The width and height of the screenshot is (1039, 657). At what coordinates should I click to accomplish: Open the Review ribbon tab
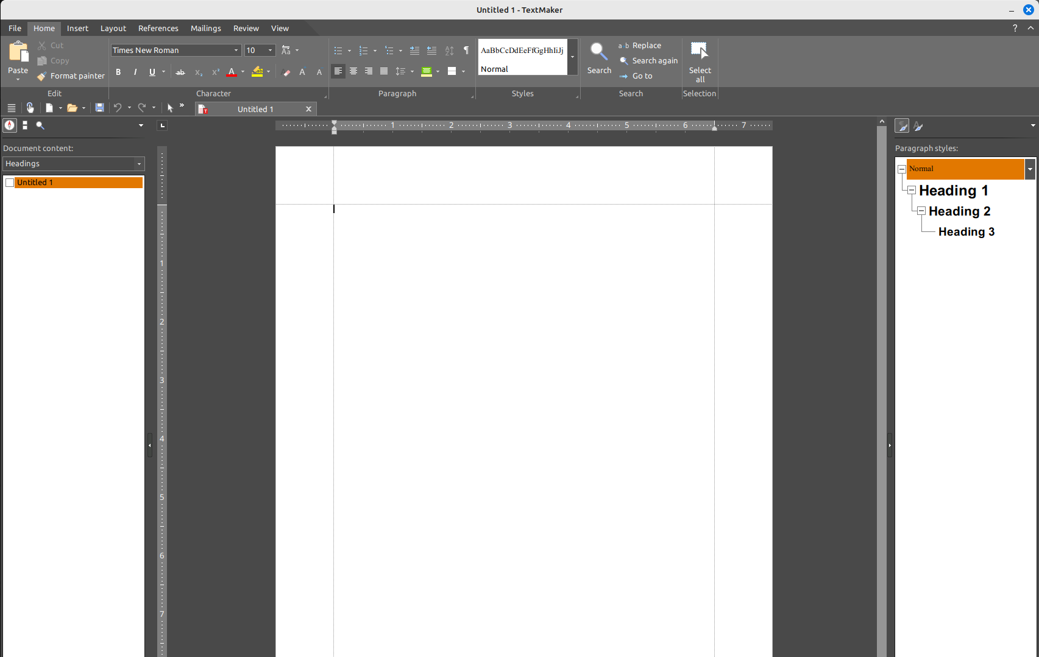pyautogui.click(x=246, y=29)
